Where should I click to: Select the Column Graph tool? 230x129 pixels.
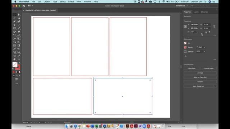19,52
